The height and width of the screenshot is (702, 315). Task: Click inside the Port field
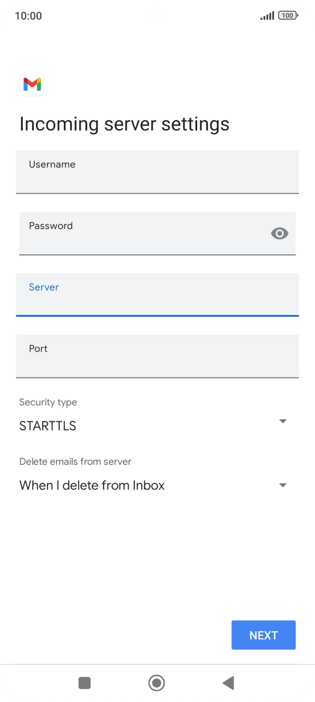(157, 356)
